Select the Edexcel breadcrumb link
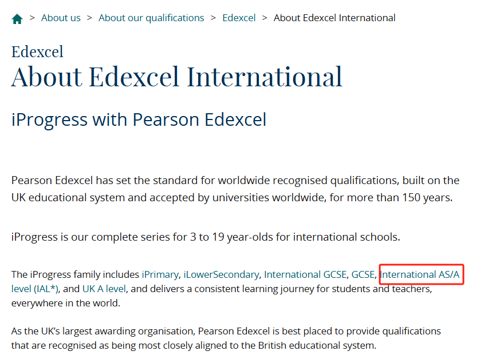 coord(239,18)
